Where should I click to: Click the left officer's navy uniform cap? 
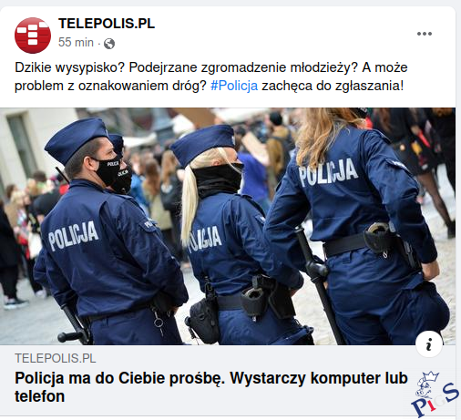point(77,139)
